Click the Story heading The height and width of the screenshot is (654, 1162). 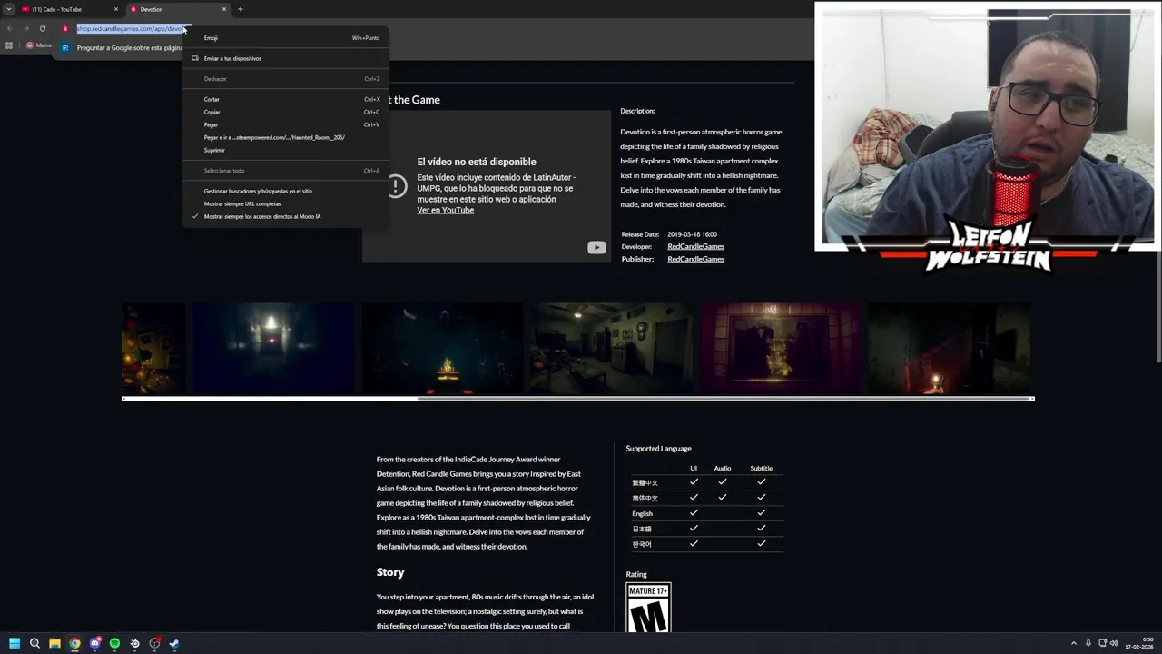point(390,572)
